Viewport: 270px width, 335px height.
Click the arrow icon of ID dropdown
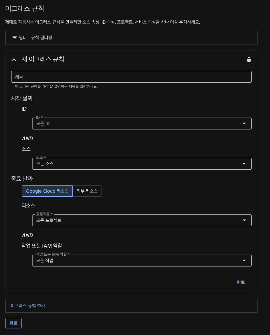(x=244, y=124)
